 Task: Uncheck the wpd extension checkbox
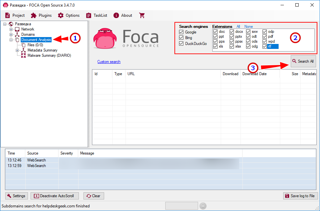(x=265, y=41)
